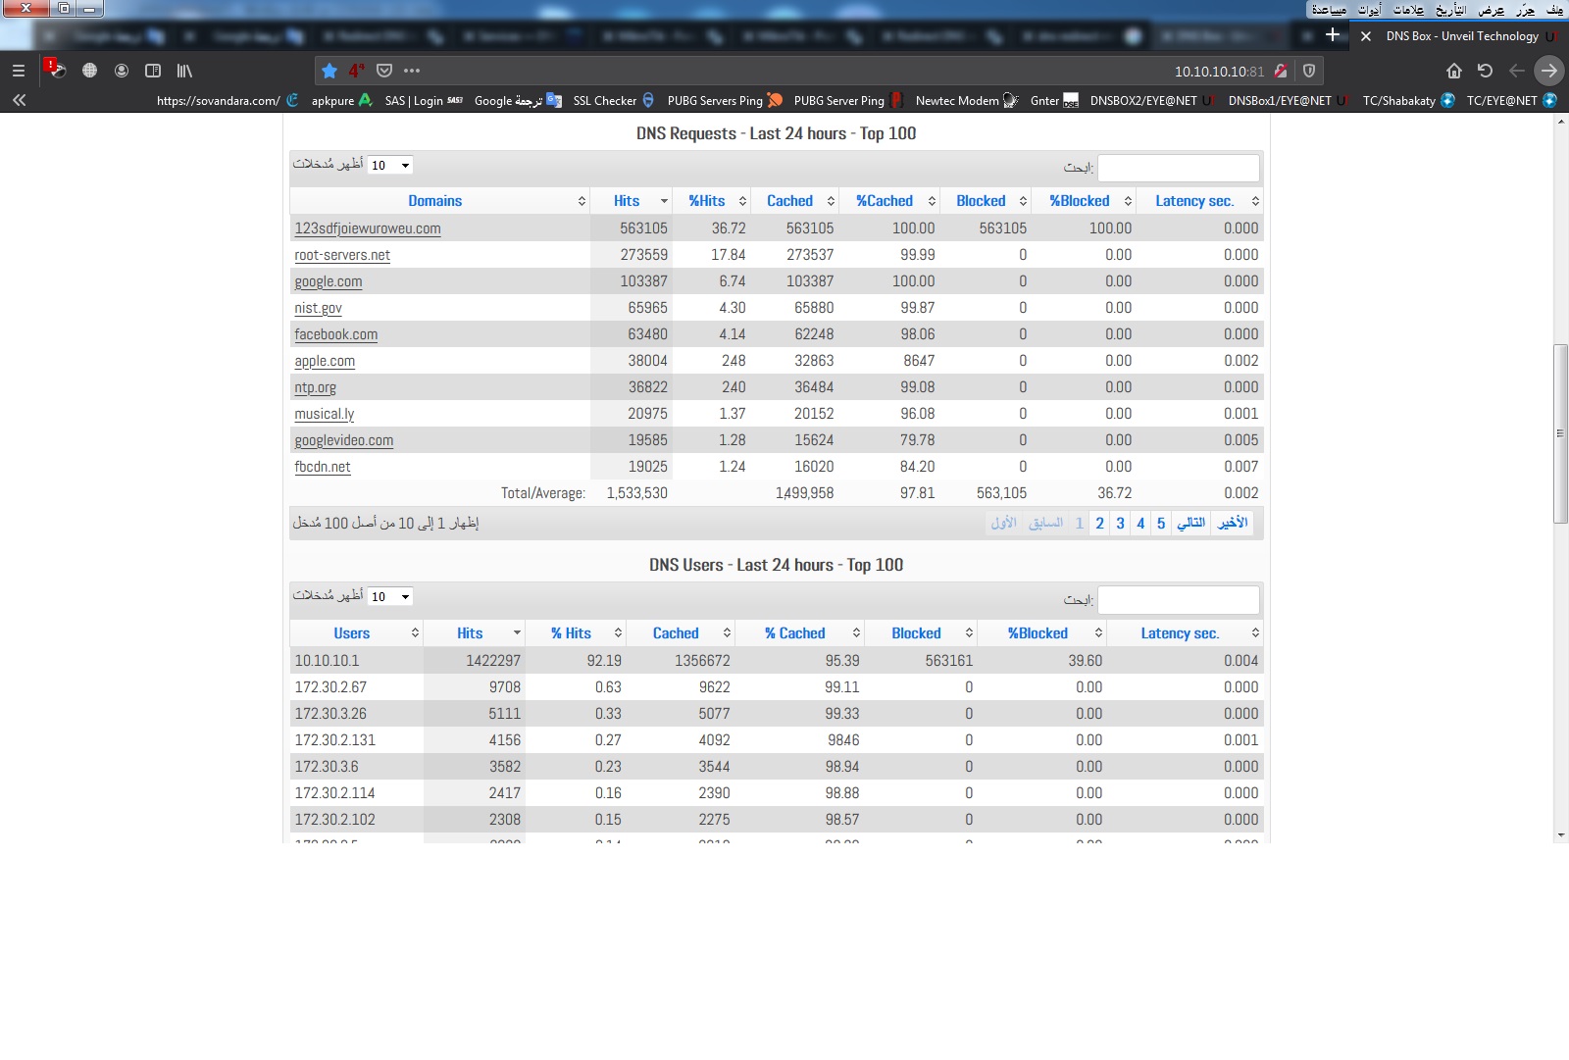Open the SAS | Login bookmark
This screenshot has height=1060, width=1569.
(x=424, y=100)
